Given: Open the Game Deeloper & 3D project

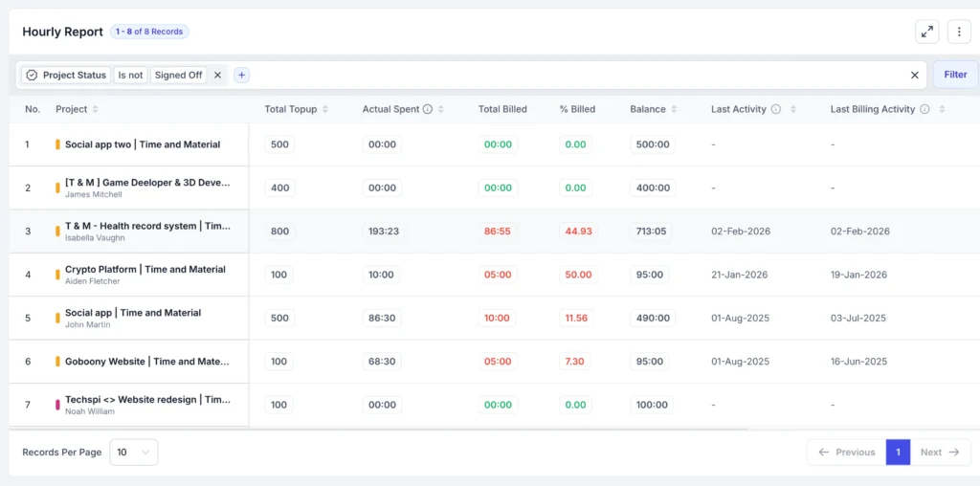Looking at the screenshot, I should (147, 183).
